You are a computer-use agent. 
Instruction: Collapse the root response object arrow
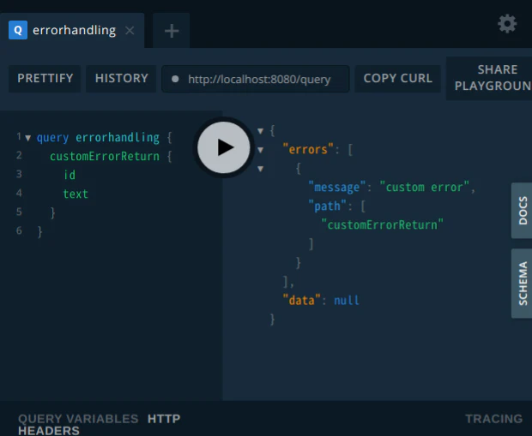pyautogui.click(x=260, y=131)
